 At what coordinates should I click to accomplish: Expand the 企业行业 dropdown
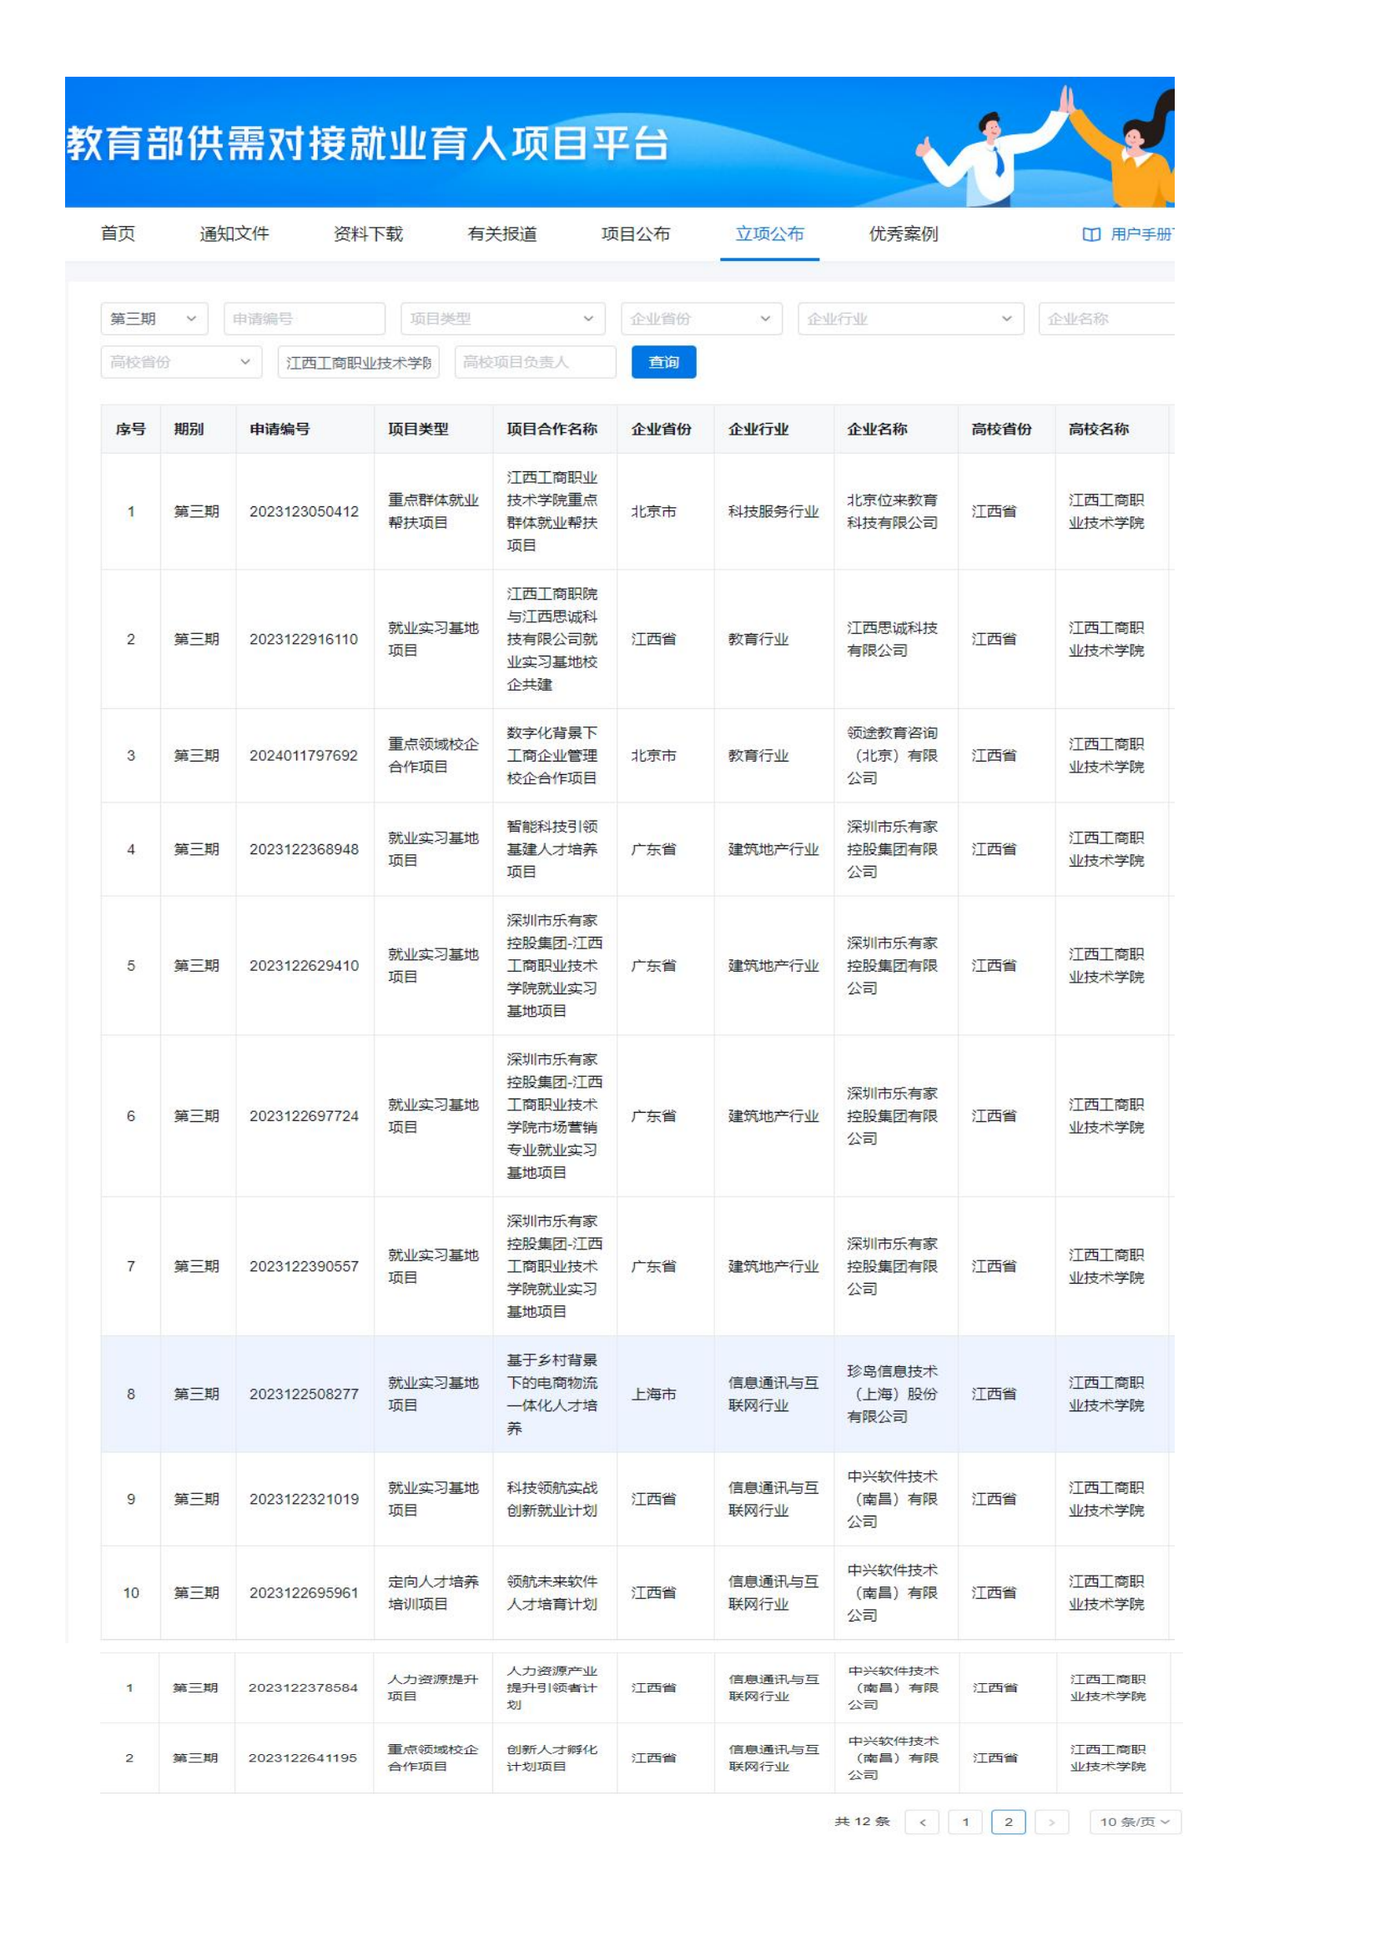pos(910,319)
